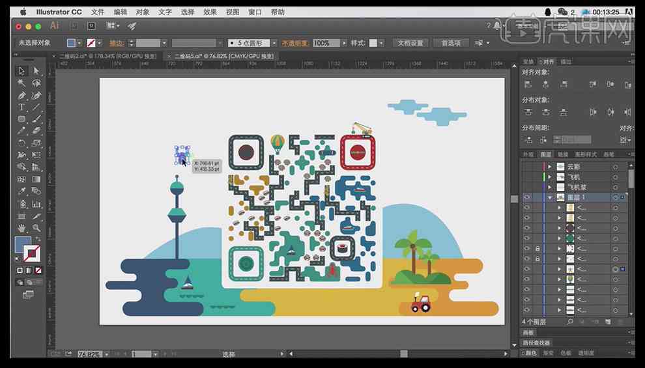Click the fill color swatch in control bar
Image resolution: width=645 pixels, height=368 pixels.
71,43
